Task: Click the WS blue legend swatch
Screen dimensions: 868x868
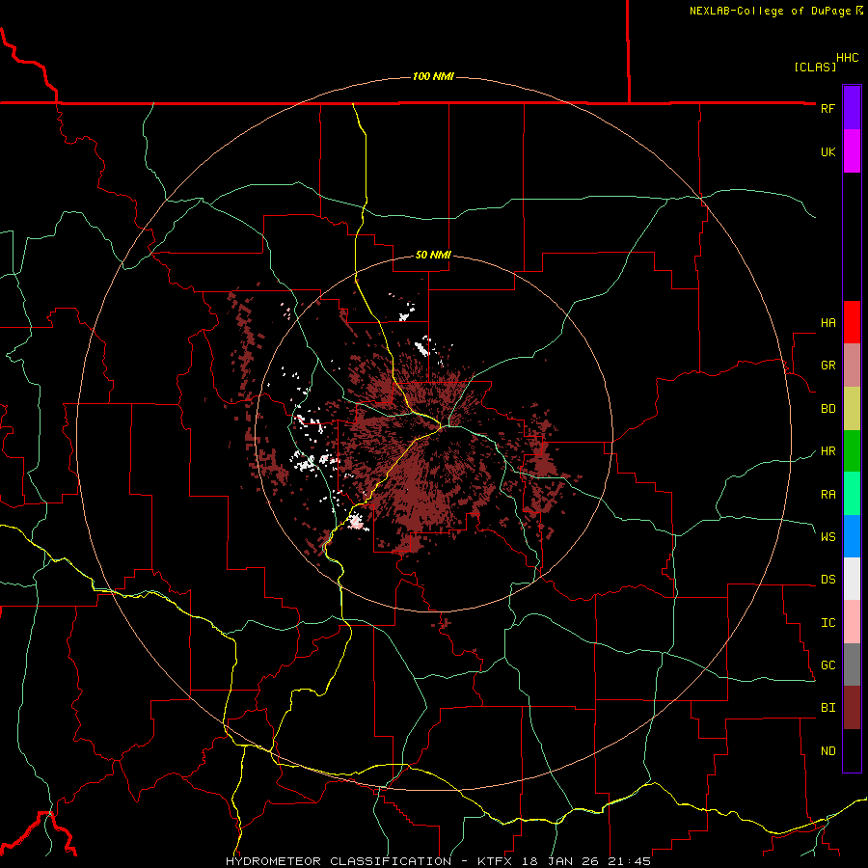Action: click(x=852, y=536)
